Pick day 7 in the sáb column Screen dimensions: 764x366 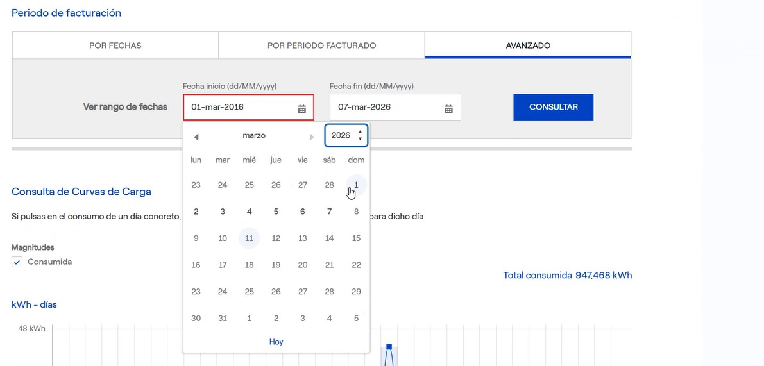(329, 212)
